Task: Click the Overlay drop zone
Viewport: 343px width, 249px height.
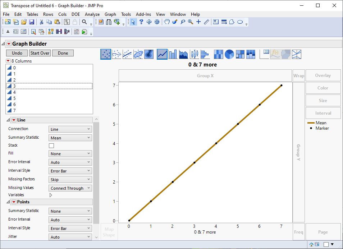Action: click(323, 75)
